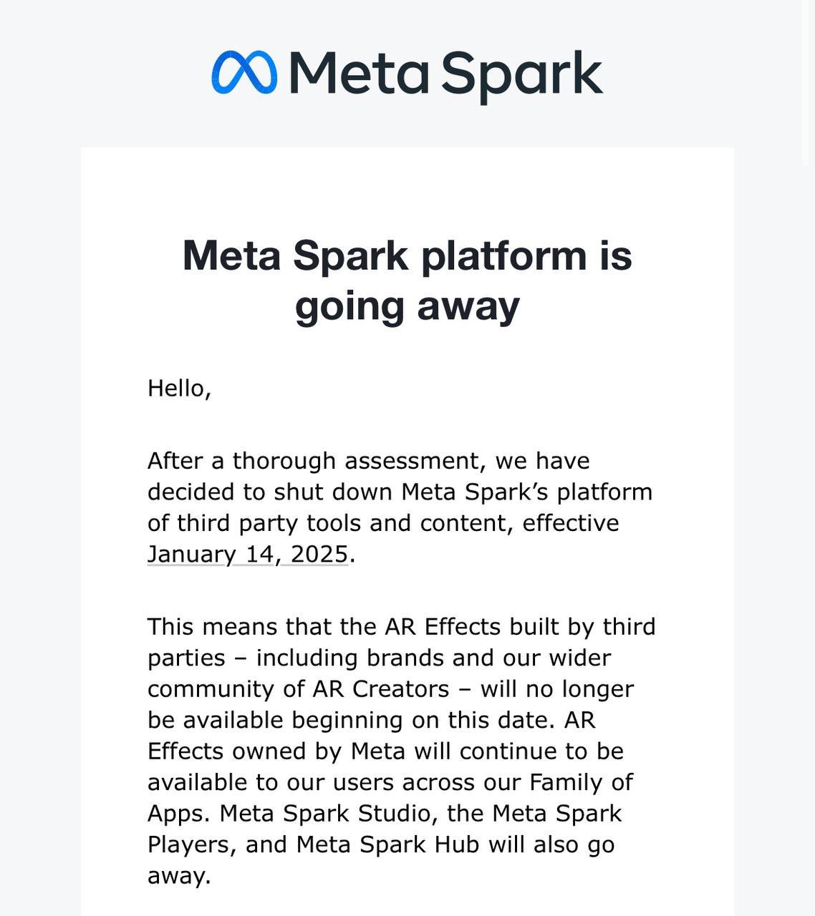Click the blue Meta infinity logo
This screenshot has height=916, width=815.
point(243,72)
